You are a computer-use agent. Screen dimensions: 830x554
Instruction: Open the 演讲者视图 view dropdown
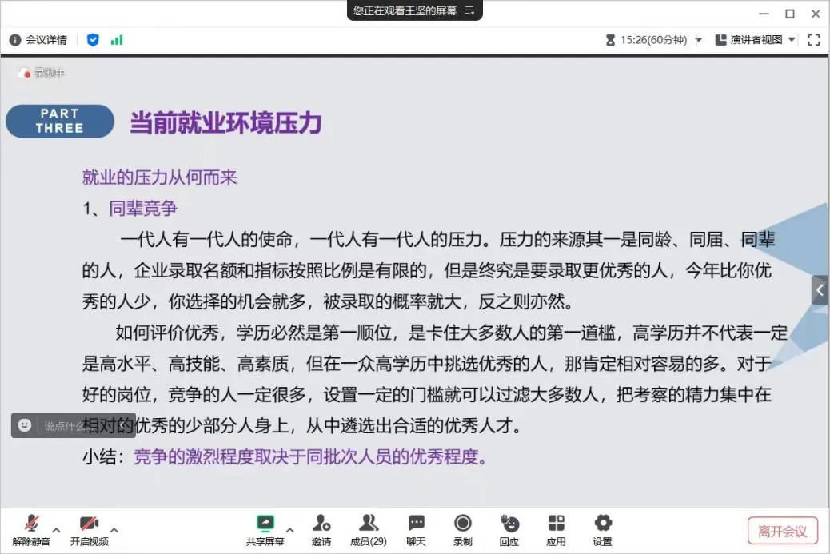point(756,39)
